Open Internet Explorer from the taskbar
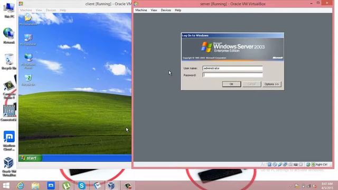 pos(21,185)
